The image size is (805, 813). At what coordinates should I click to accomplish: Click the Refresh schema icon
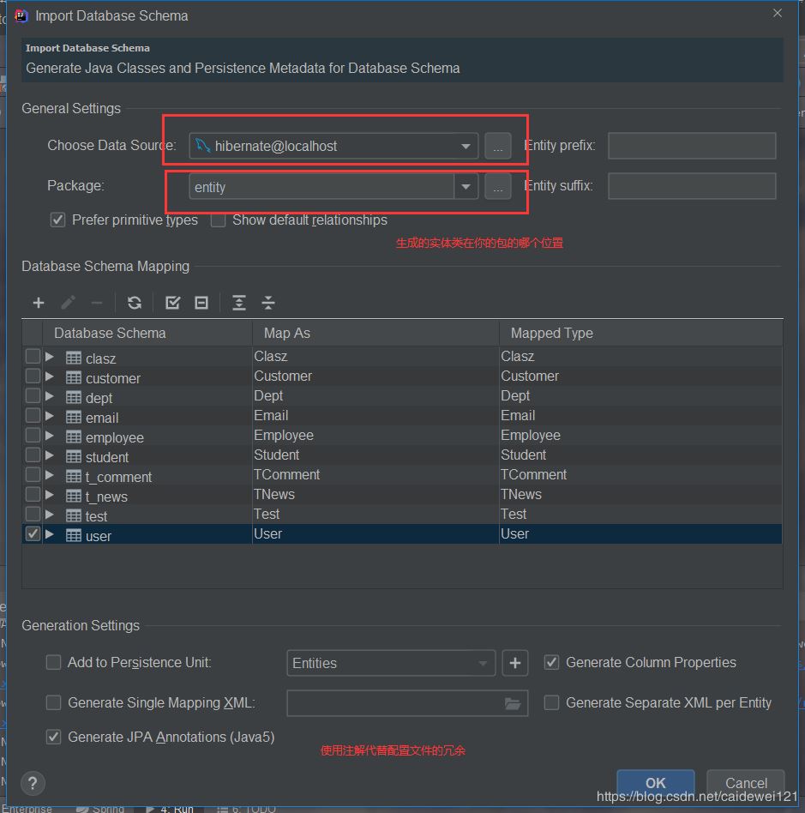(135, 302)
